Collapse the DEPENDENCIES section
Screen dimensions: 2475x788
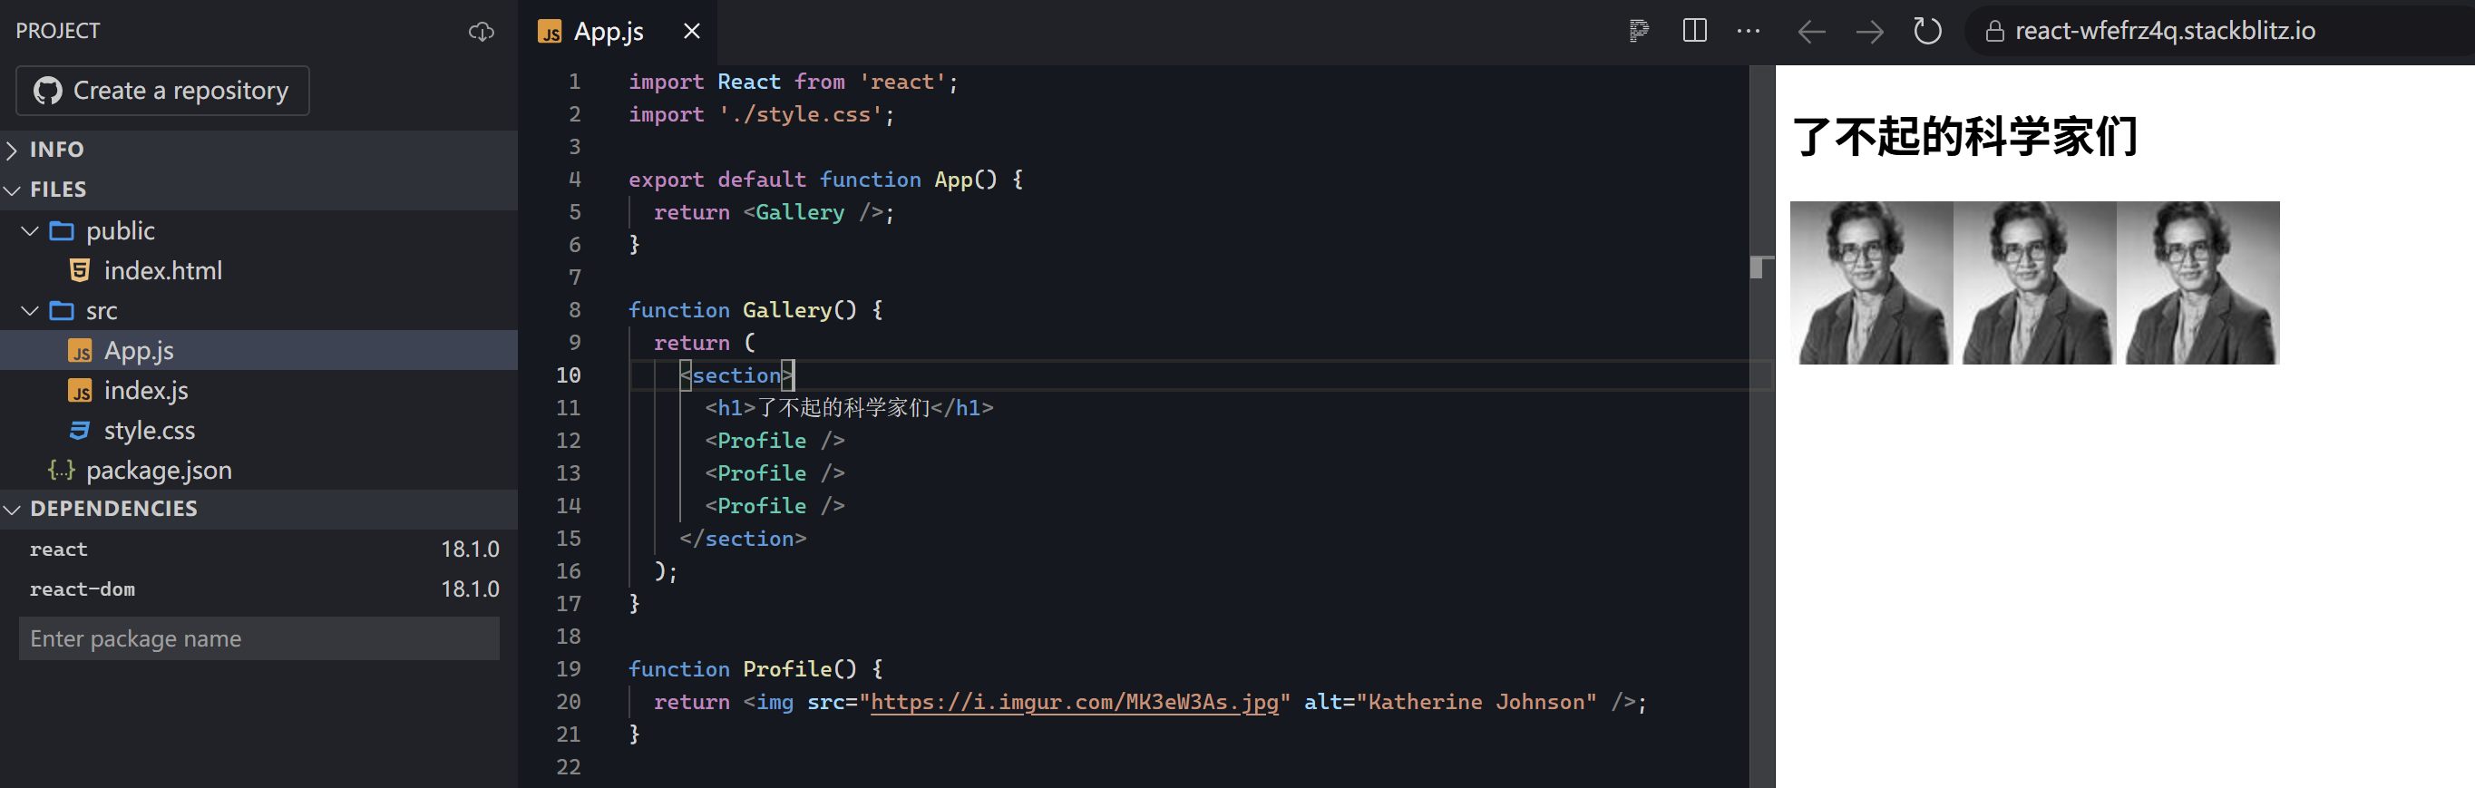(x=112, y=510)
